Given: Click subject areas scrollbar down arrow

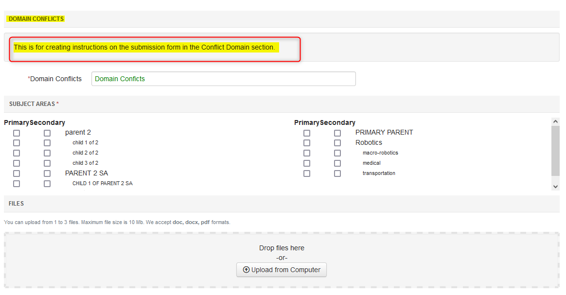Looking at the screenshot, I should pos(555,187).
